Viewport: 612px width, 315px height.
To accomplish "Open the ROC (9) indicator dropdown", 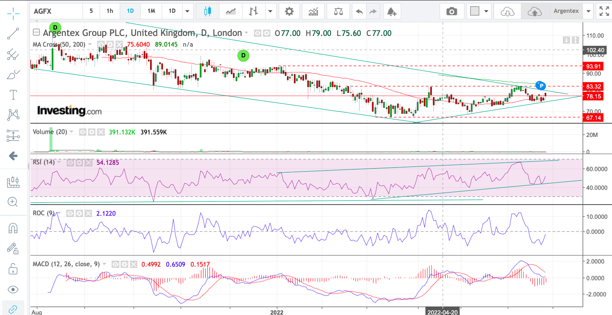I will 59,213.
